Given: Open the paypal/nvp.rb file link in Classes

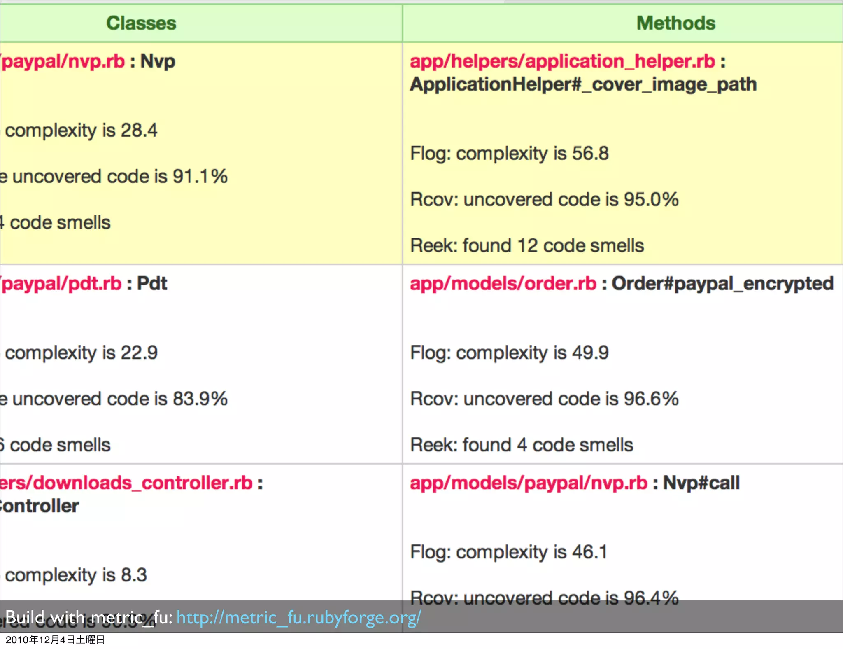Looking at the screenshot, I should coord(63,61).
